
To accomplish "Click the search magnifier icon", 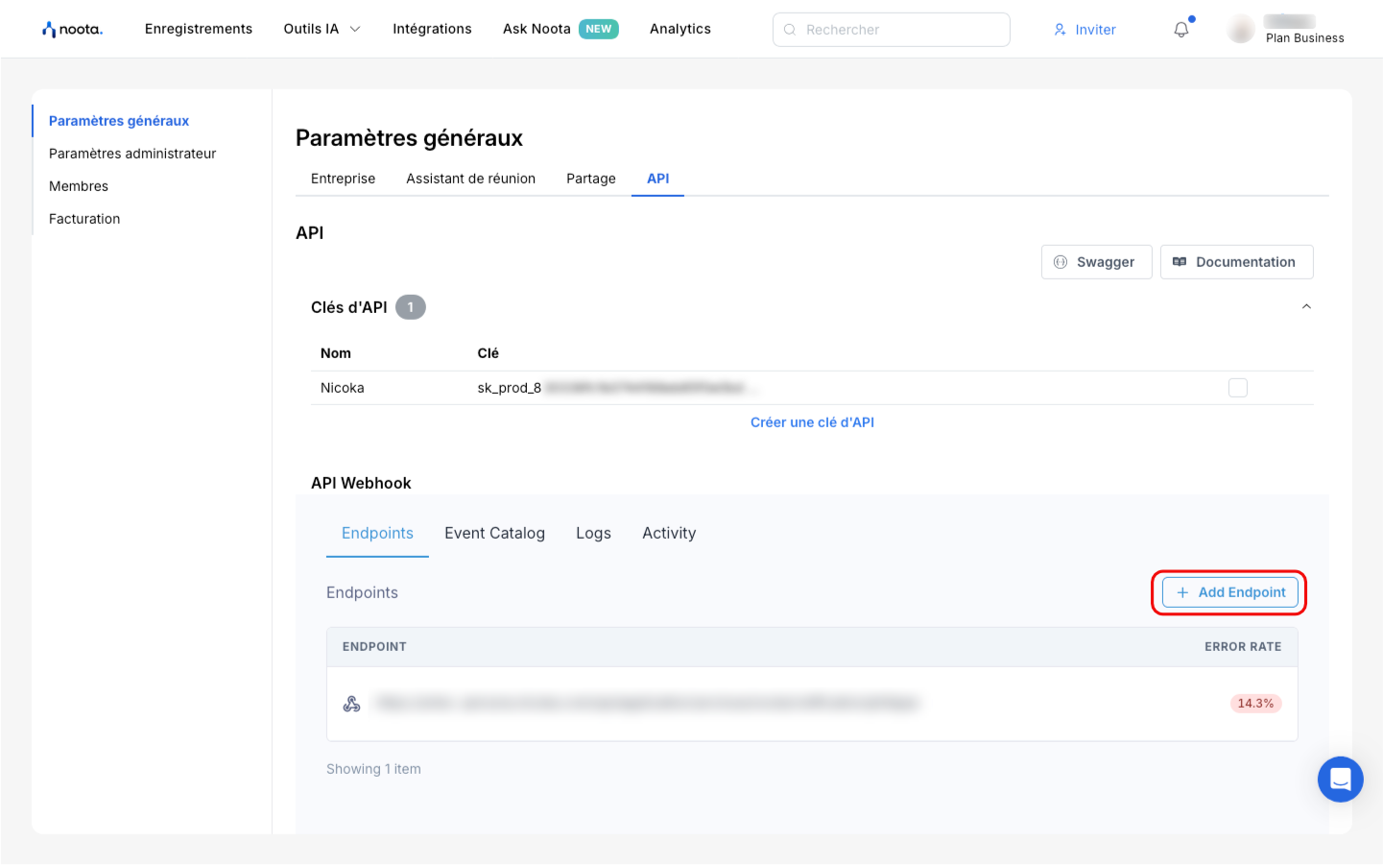I will coord(790,30).
